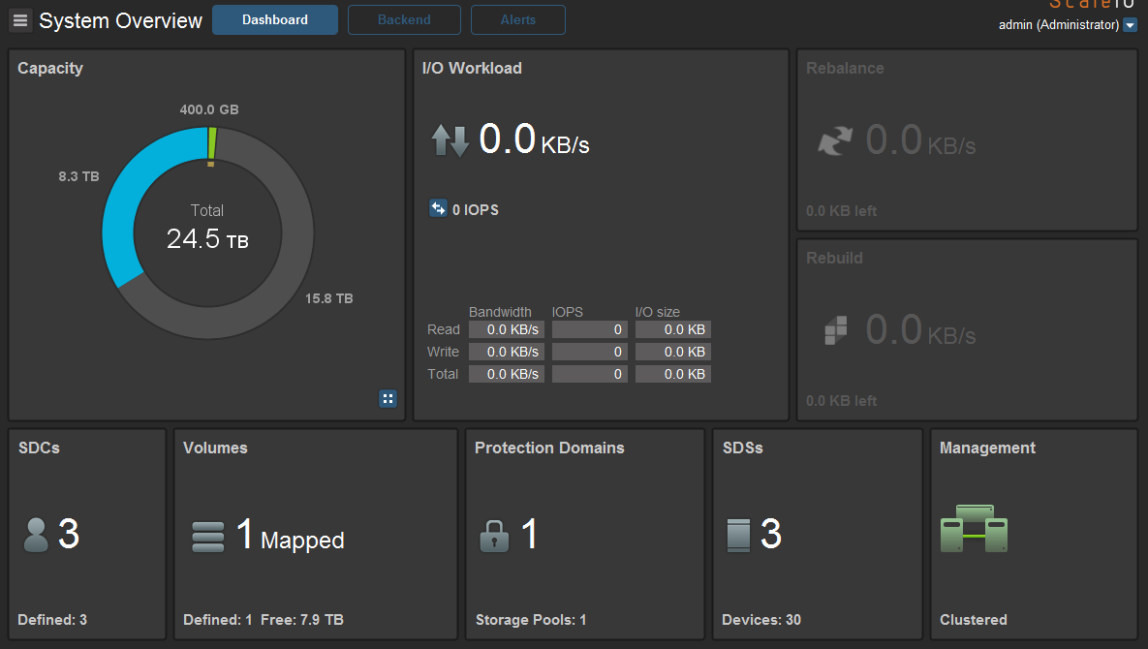This screenshot has width=1148, height=649.
Task: Open the Alerts tab
Action: pyautogui.click(x=517, y=19)
